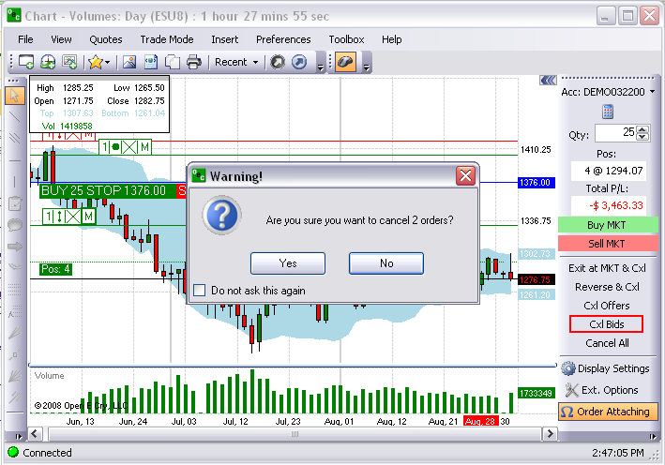Toggle Order Attaching button
Screen dimensions: 665x465
[607, 412]
